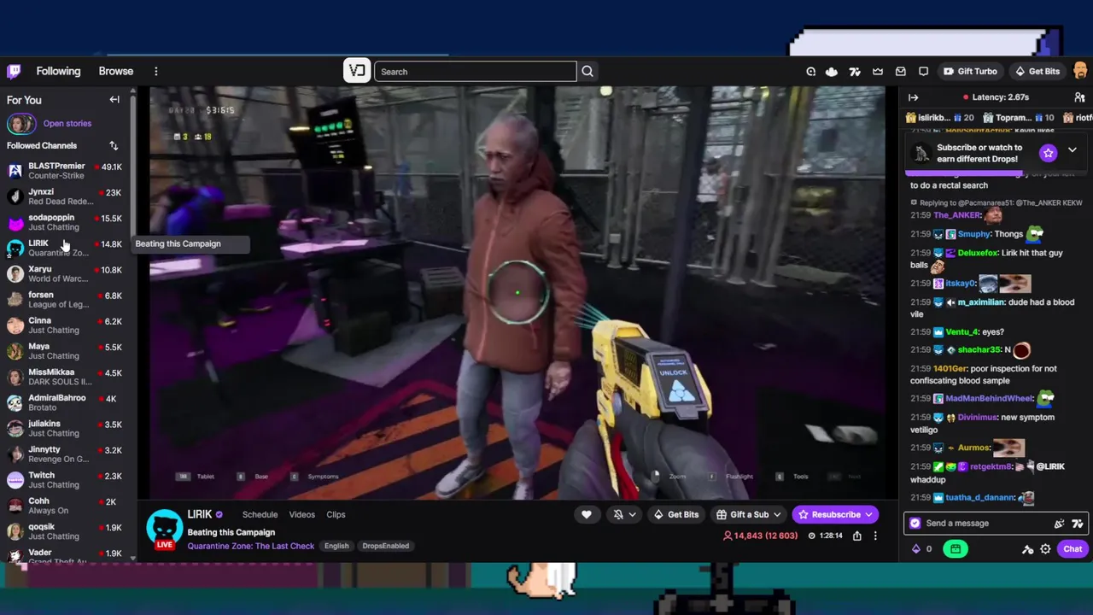Open the Clips tab

pos(336,515)
